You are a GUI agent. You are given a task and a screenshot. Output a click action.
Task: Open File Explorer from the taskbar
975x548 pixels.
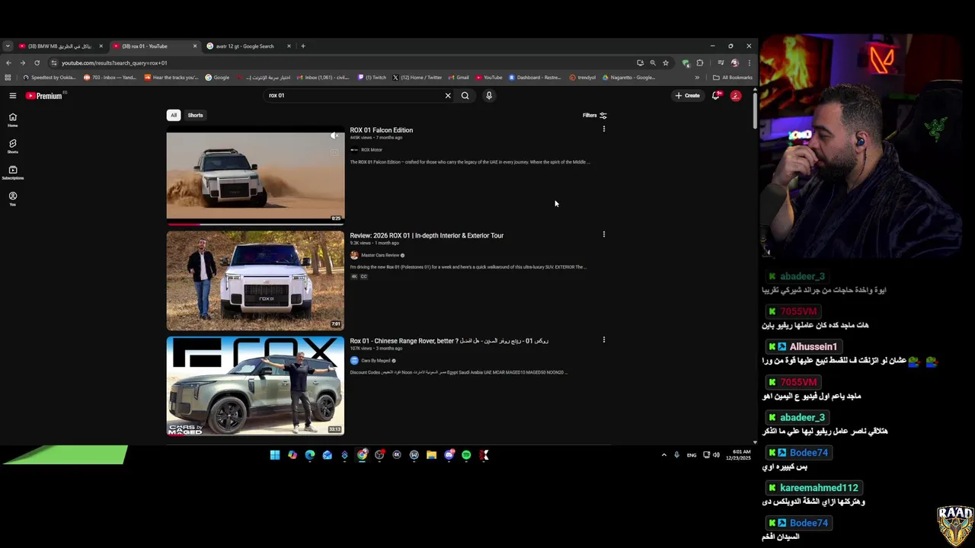click(431, 455)
